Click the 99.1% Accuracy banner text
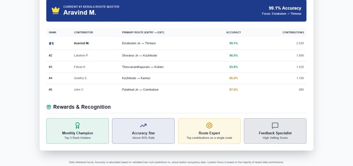353x166 pixels. point(285,8)
